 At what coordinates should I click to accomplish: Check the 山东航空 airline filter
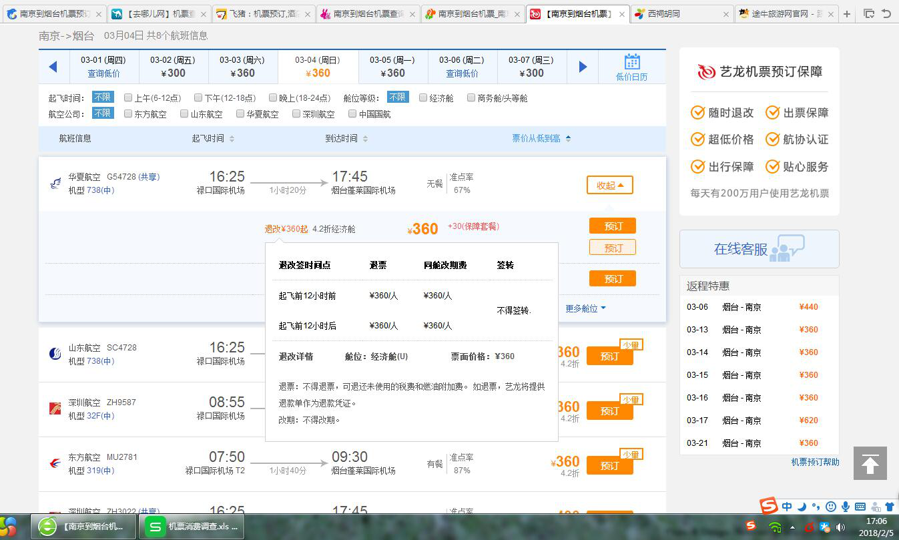tap(184, 113)
